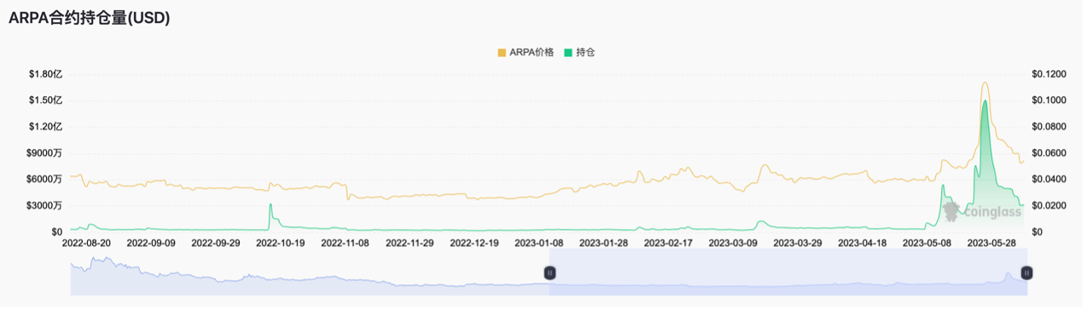Click the 2023-05-08 date label

pyautogui.click(x=927, y=243)
